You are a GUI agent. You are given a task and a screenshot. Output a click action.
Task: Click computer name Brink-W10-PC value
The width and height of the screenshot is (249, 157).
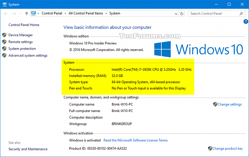pos(122,104)
